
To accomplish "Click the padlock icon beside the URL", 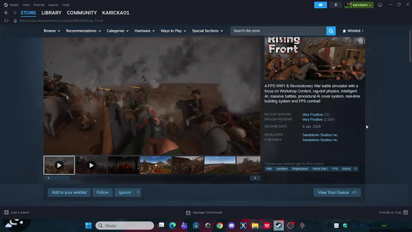I will point(15,21).
